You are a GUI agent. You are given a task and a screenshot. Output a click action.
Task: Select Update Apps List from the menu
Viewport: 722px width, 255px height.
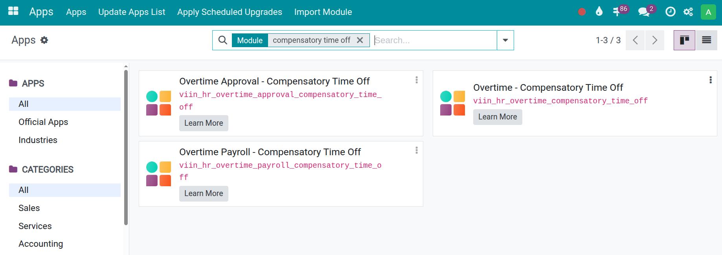(132, 12)
